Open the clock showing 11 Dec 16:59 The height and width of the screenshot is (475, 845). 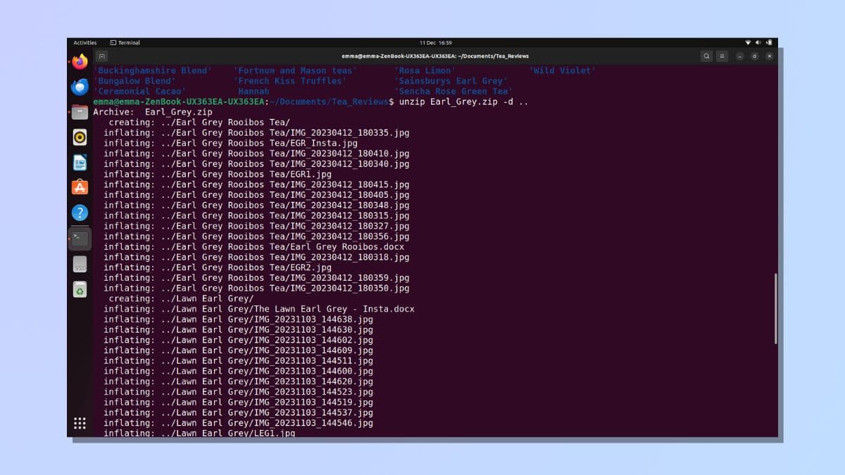[435, 43]
